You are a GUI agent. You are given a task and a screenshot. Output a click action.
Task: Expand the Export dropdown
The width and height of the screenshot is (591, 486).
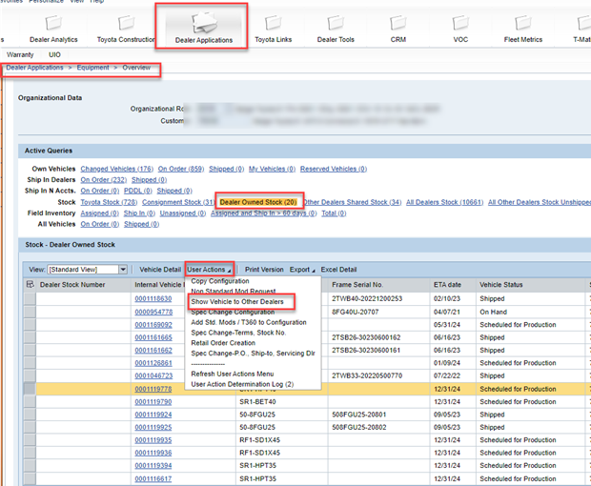[302, 270]
